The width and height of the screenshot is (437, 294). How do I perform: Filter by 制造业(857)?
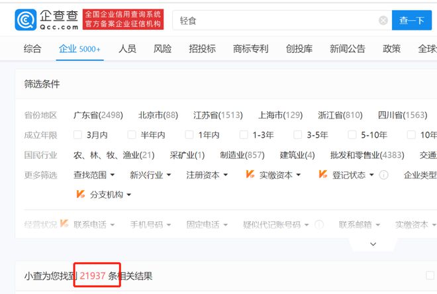point(242,155)
